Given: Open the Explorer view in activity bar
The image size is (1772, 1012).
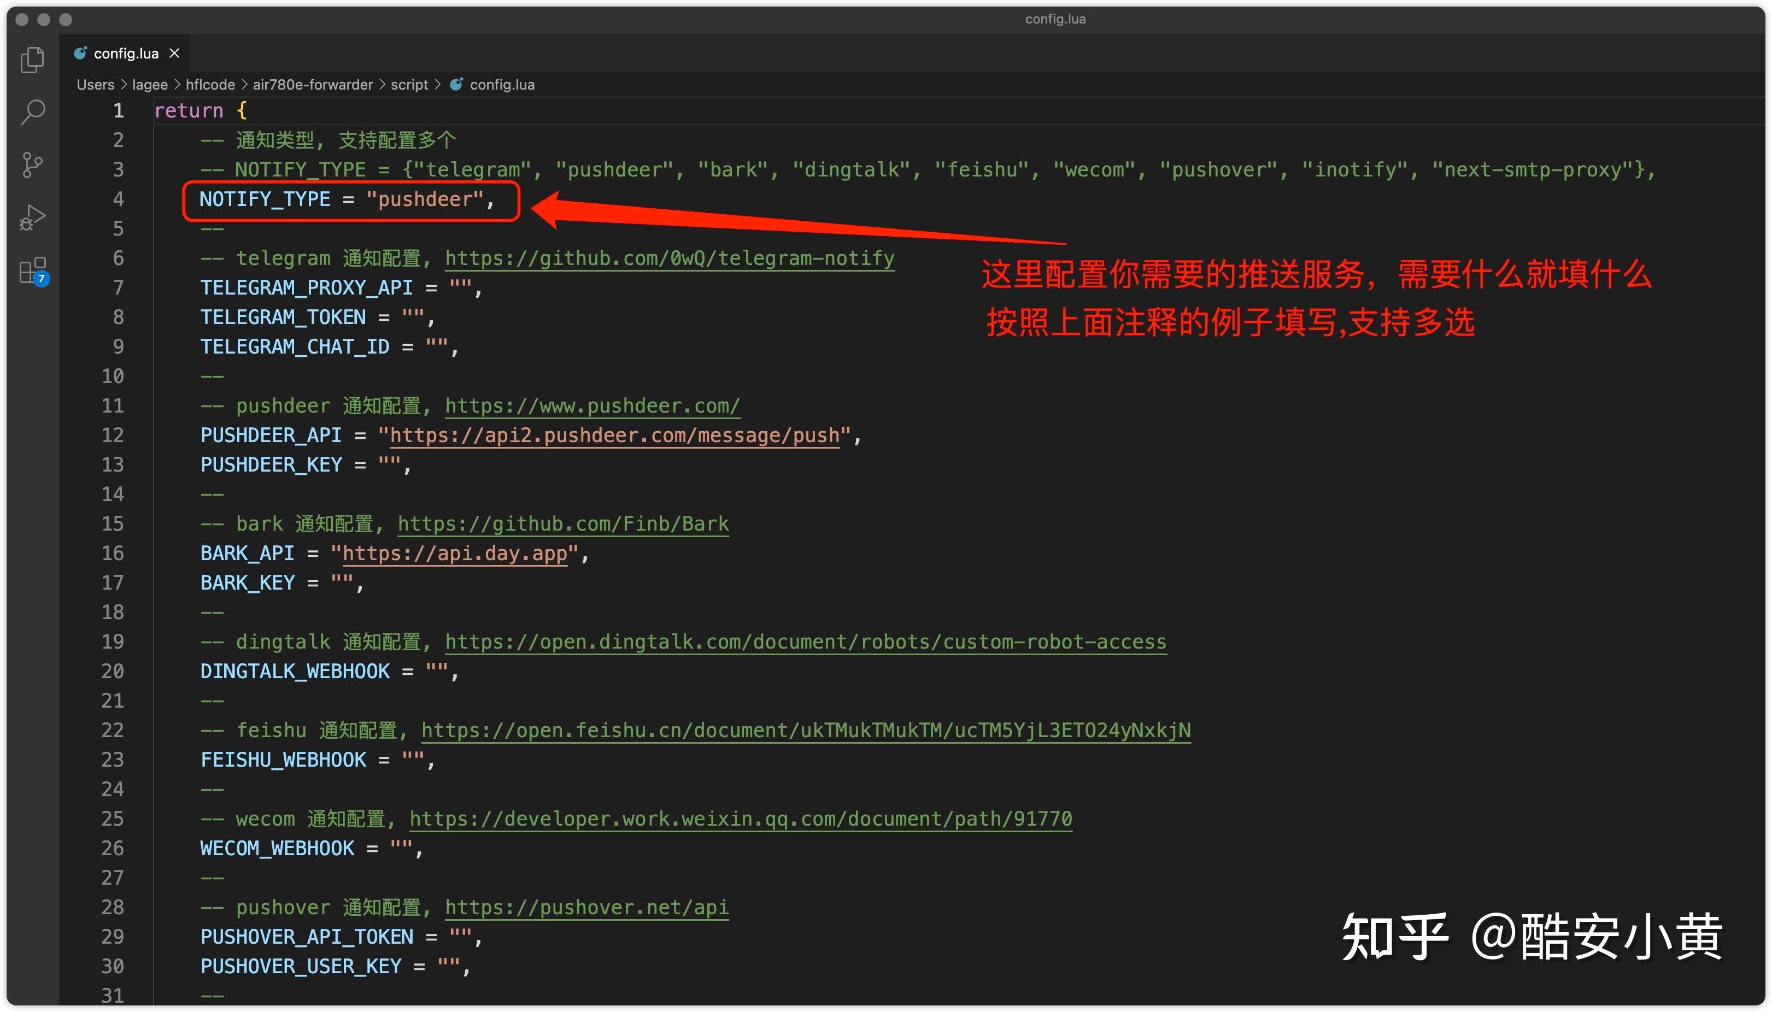Looking at the screenshot, I should coord(32,60).
